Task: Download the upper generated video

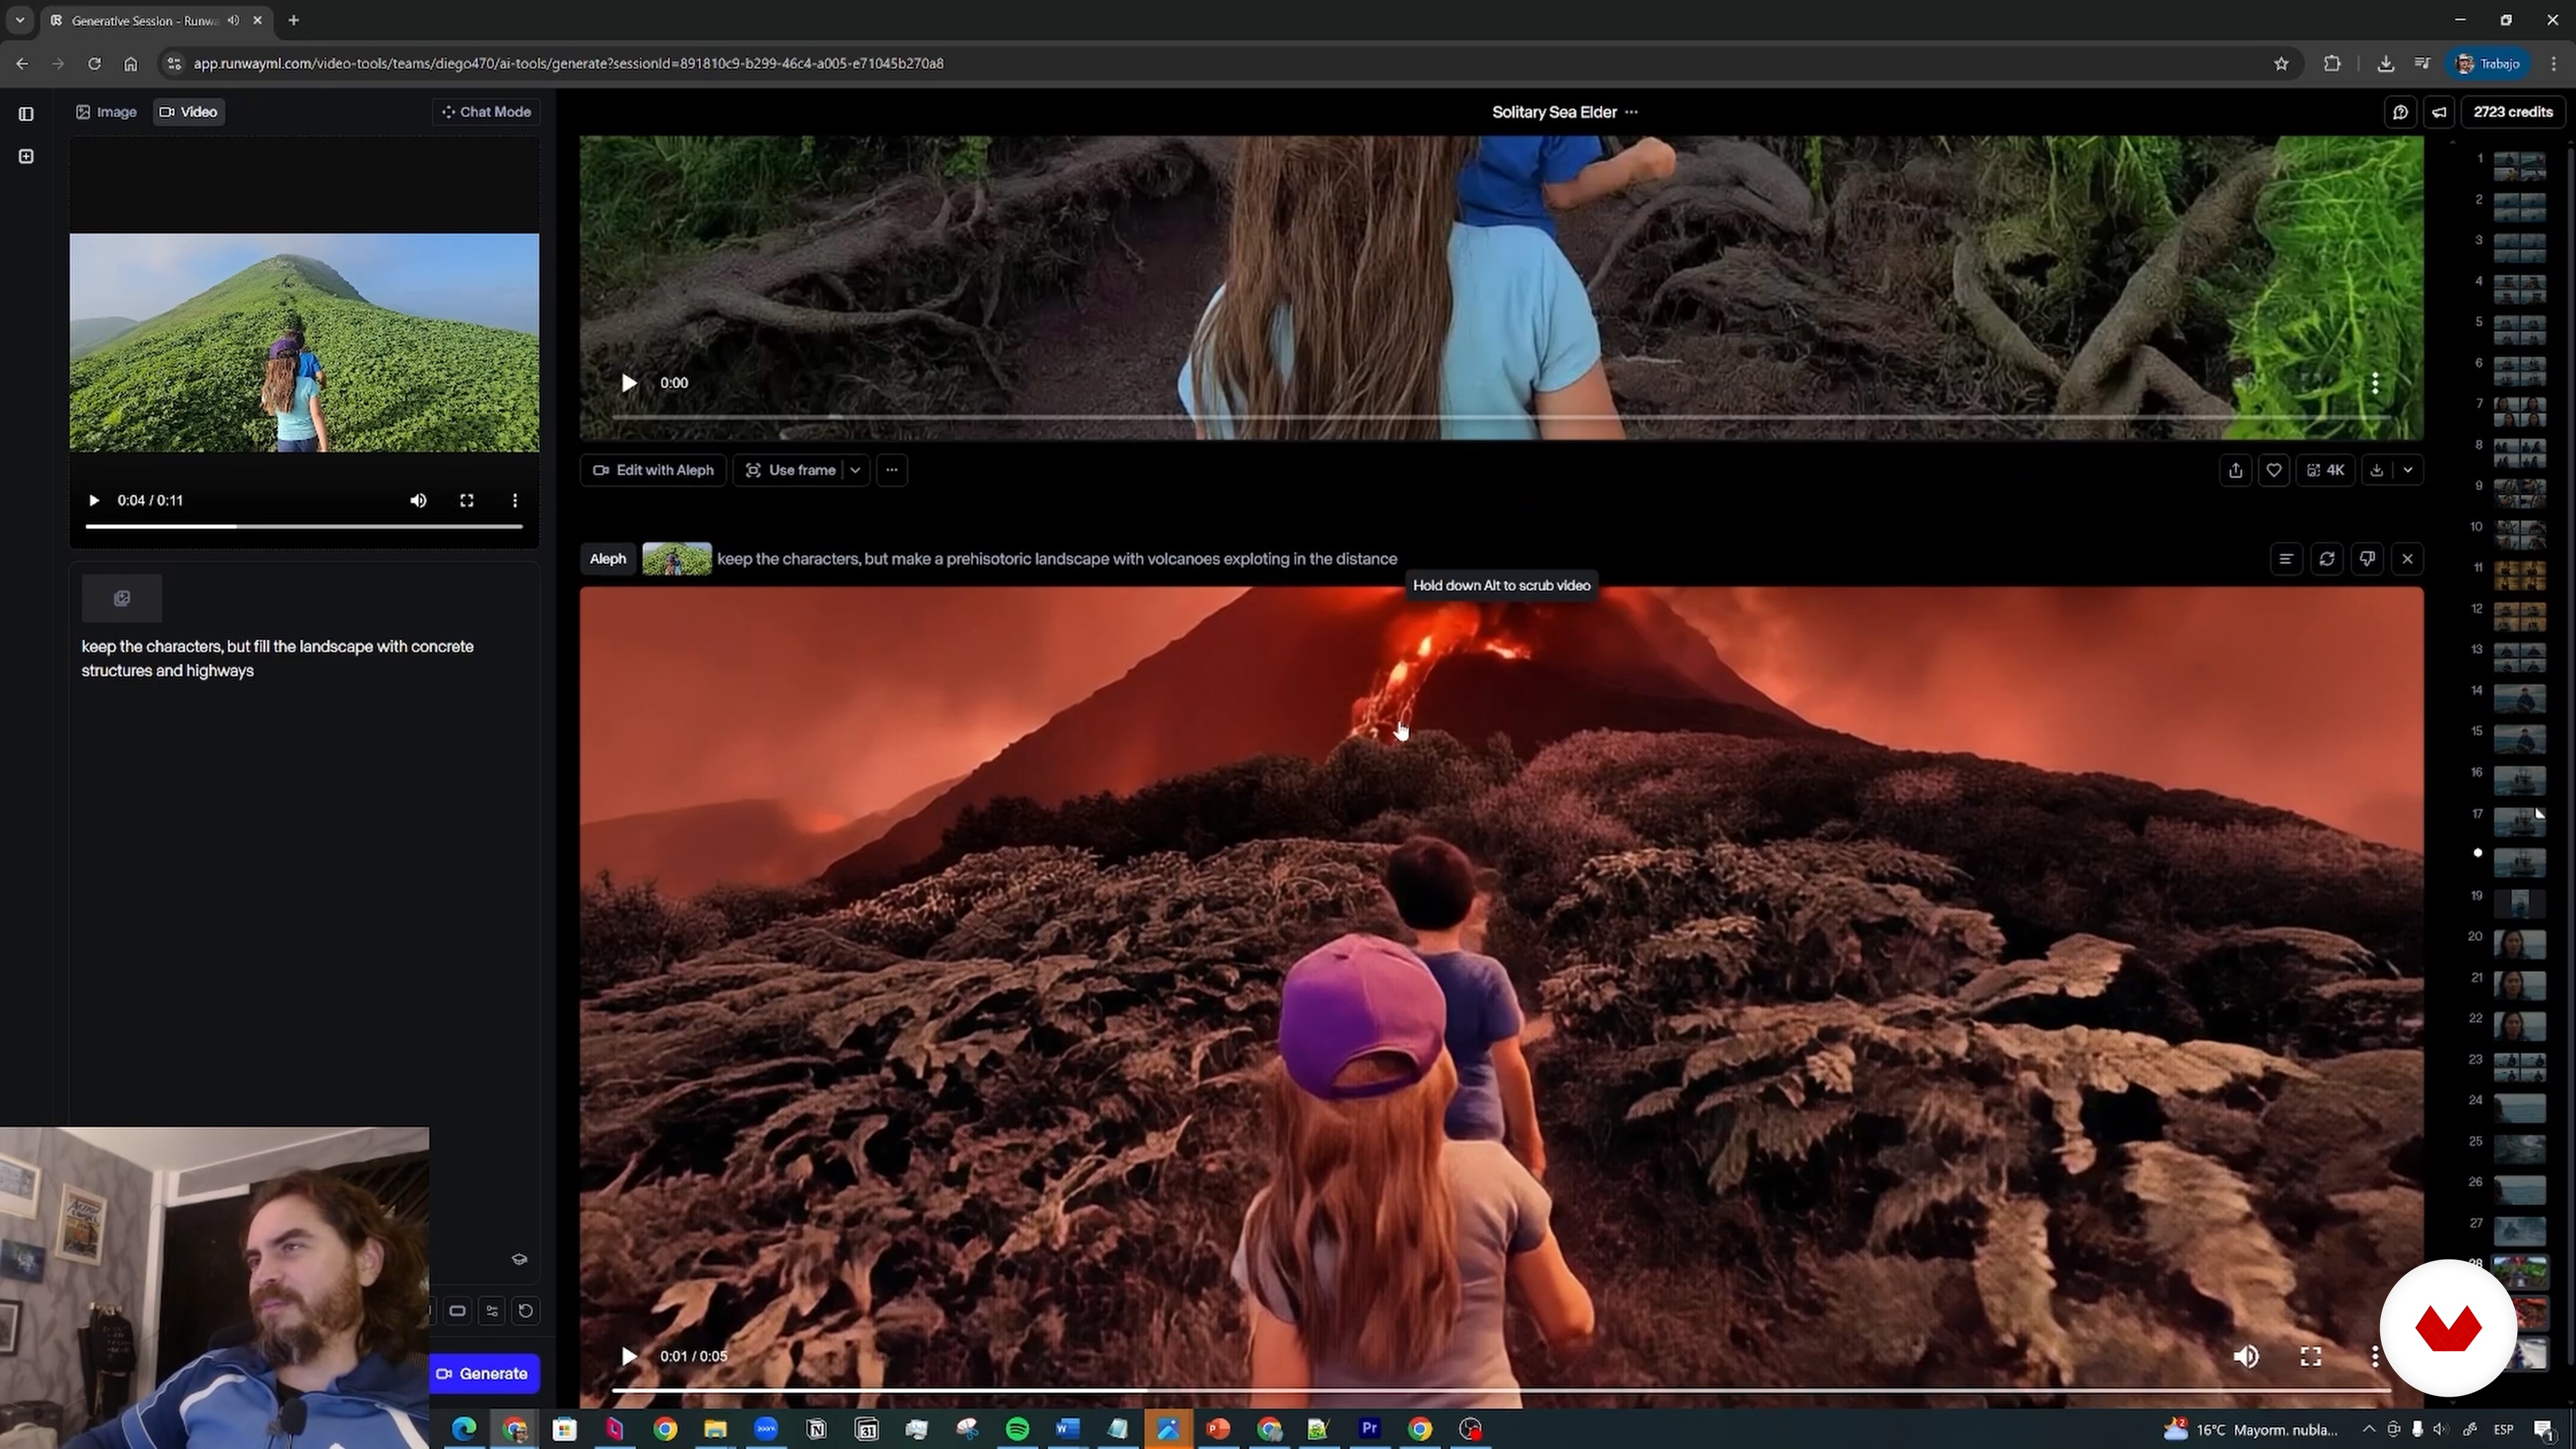Action: 2377,470
